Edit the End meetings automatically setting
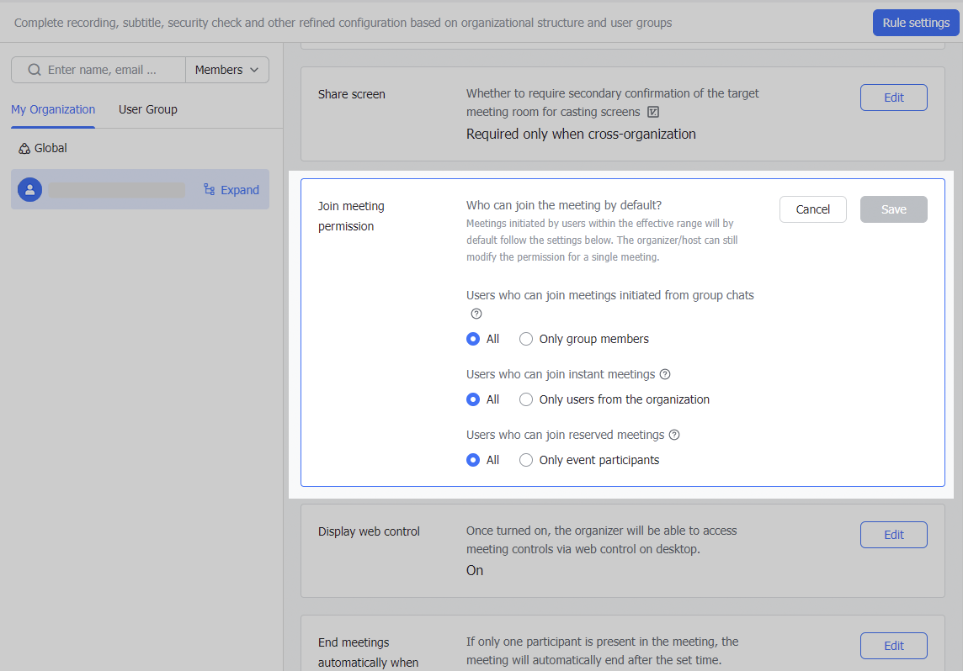 (894, 646)
